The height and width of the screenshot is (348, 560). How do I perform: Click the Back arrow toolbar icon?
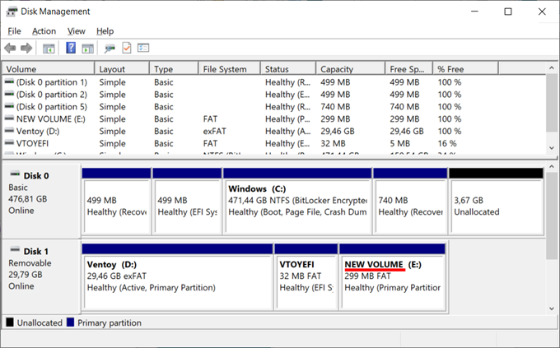[x=10, y=49]
